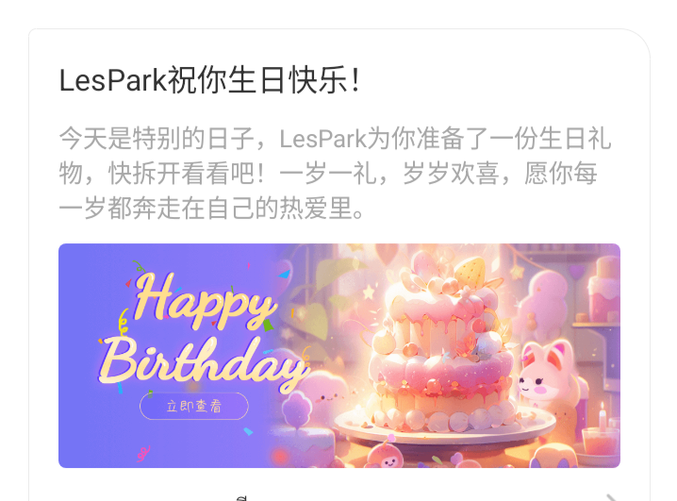Click the pink jar on the shelf
677x501 pixels.
click(x=604, y=291)
